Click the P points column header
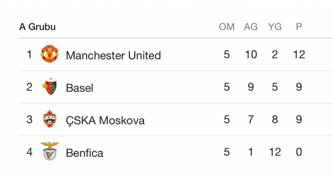The height and width of the screenshot is (175, 332). pyautogui.click(x=299, y=27)
